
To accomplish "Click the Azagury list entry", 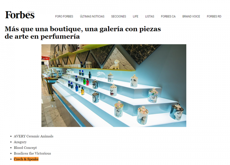I will 20,142.
